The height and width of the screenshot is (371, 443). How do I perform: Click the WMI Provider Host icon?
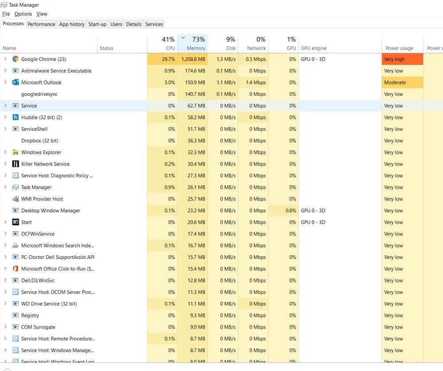16,199
